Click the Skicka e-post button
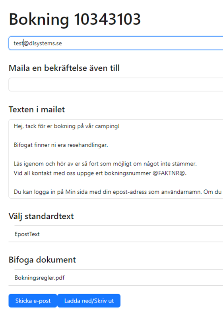 tap(33, 301)
